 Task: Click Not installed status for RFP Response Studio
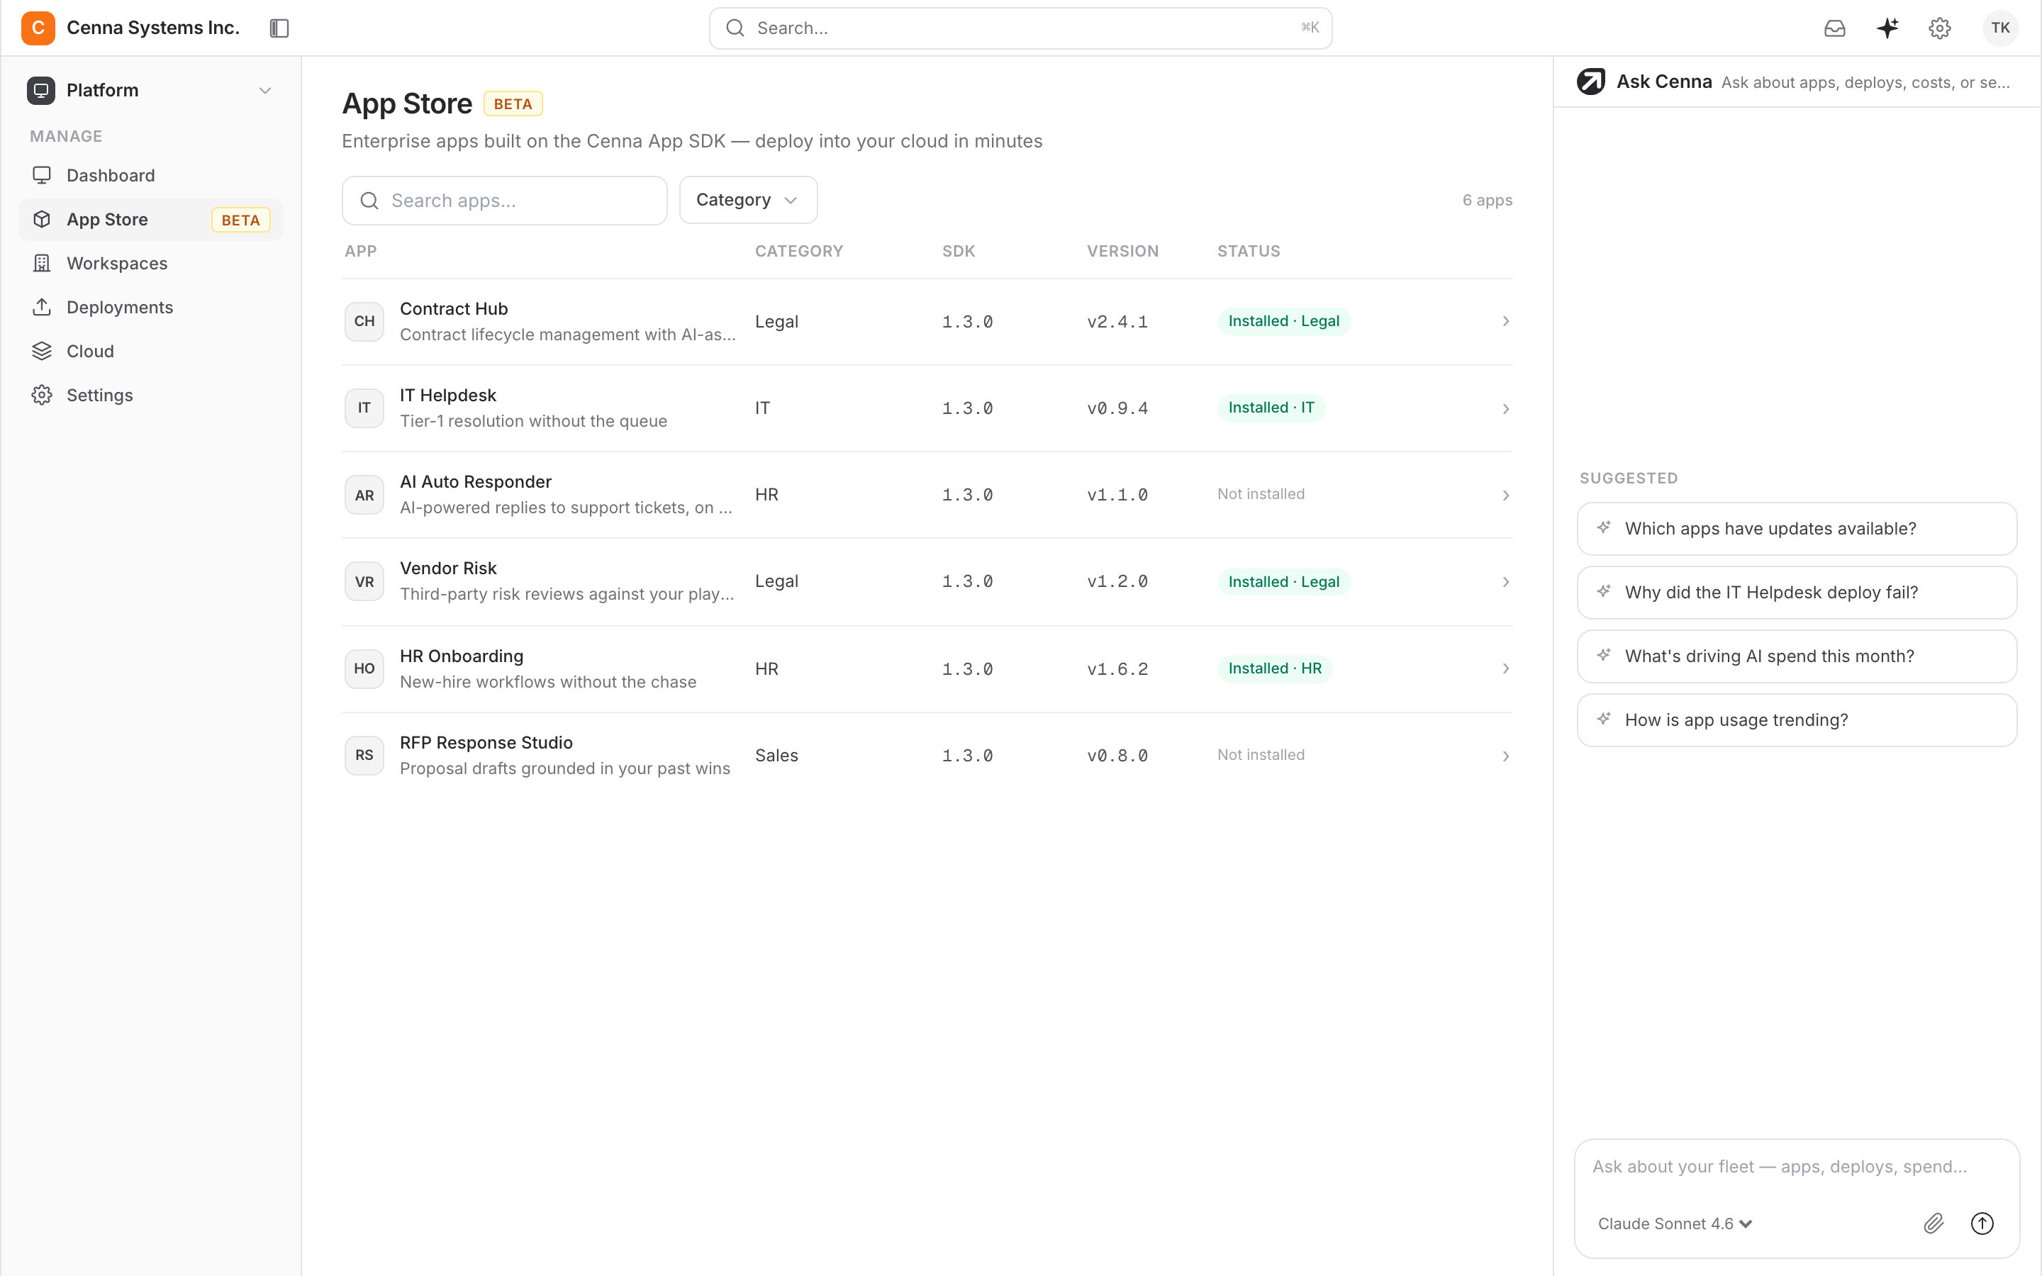point(1261,754)
